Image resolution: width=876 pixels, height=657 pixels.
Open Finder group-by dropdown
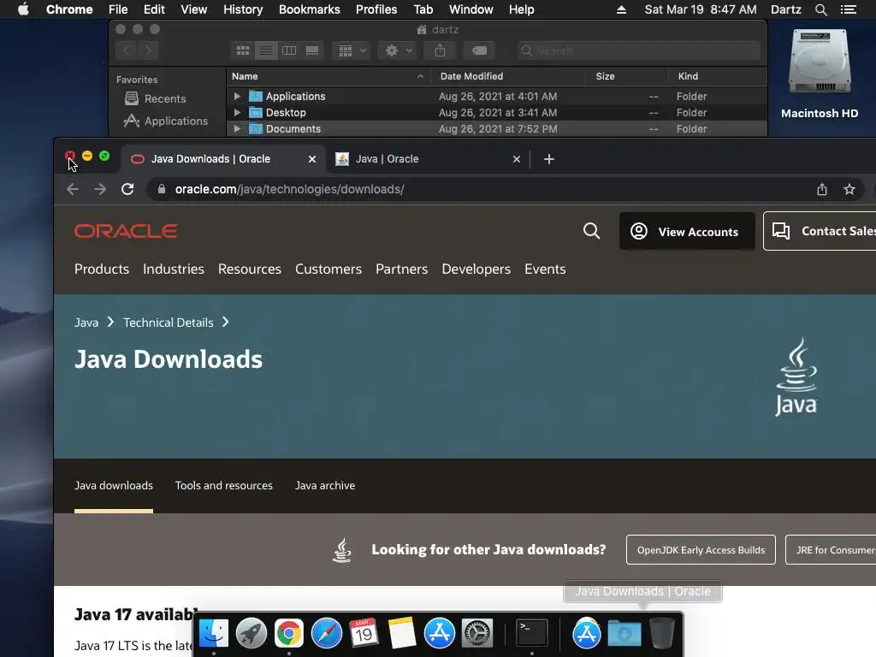352,50
